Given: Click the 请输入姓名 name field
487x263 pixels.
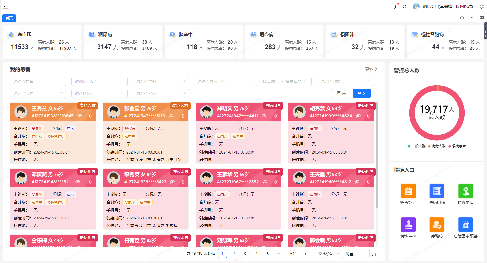Looking at the screenshot, I should tap(38, 81).
